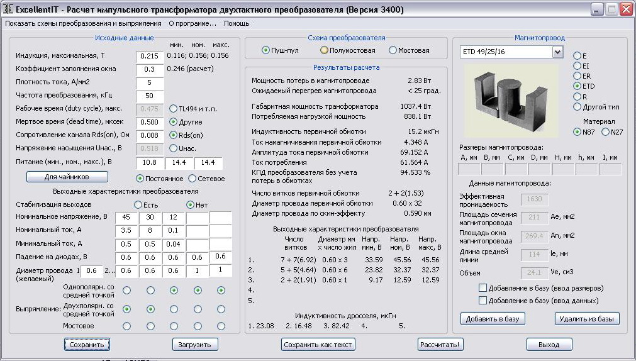The image size is (636, 361).
Task: Click the Сохранить как текст button
Action: [318, 345]
